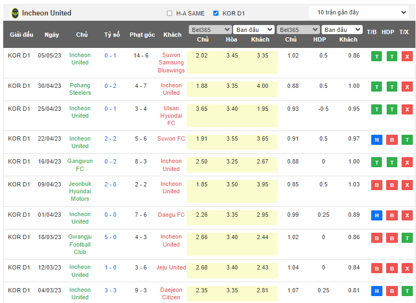Click green T HDP badge in 25/04/23 row

point(392,110)
